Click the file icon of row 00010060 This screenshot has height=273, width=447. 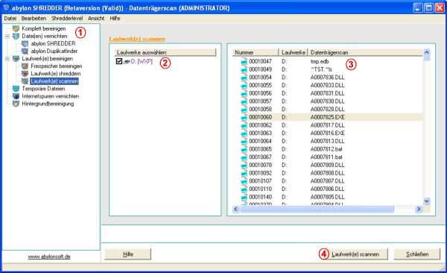coord(244,117)
